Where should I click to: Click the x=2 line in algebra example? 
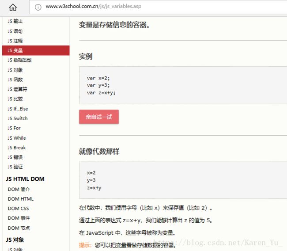91,173
